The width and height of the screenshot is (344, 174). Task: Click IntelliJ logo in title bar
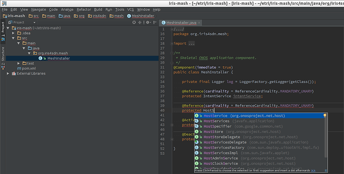pyautogui.click(x=4, y=3)
